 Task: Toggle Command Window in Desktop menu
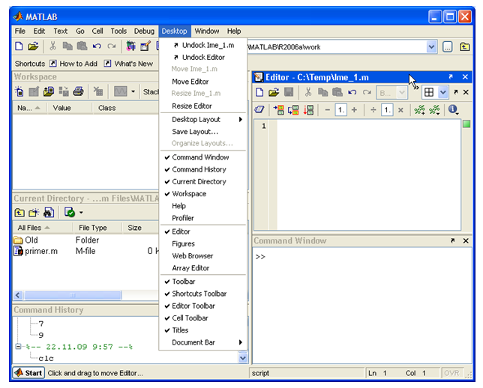tap(202, 157)
